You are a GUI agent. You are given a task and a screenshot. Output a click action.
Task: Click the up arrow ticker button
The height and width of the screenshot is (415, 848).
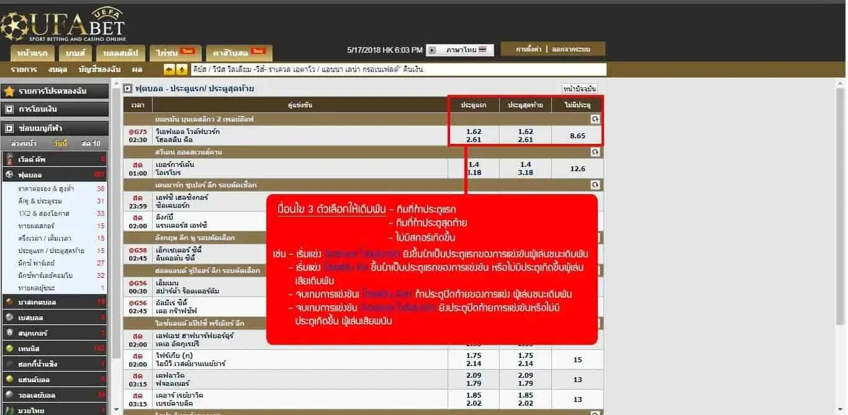(x=181, y=69)
